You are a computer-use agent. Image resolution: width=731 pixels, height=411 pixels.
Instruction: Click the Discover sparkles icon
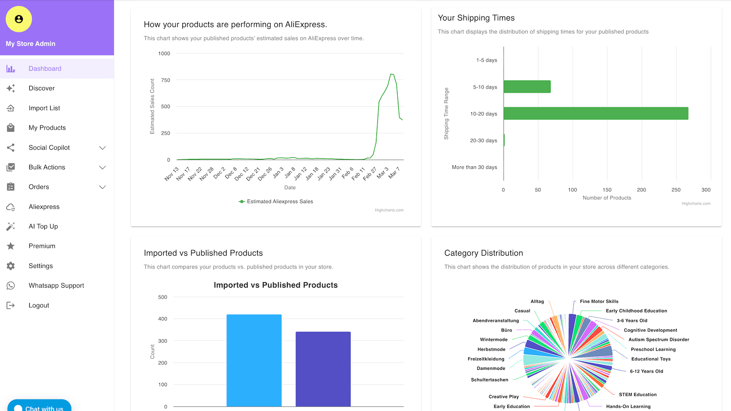pyautogui.click(x=11, y=88)
